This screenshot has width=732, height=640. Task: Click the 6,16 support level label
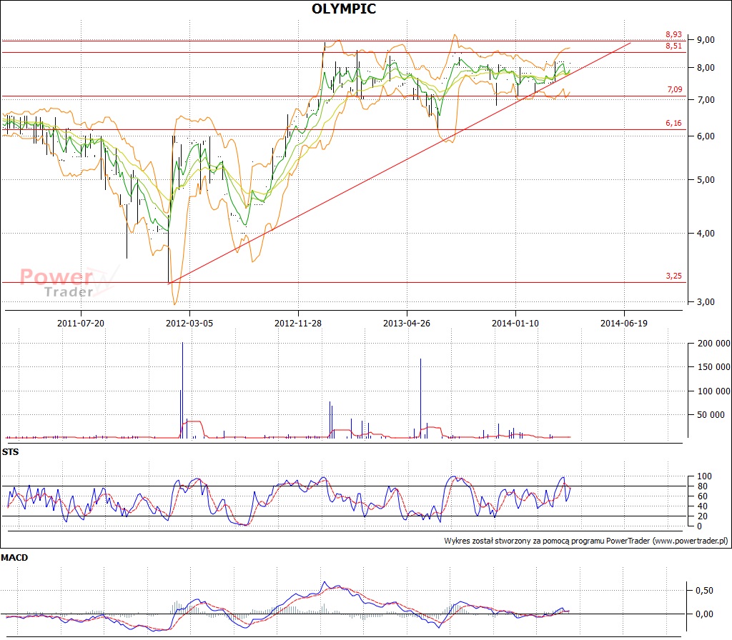673,123
